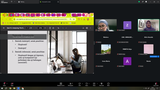Click the Ask to unmute button
This screenshot has width=160, height=90.
click(x=153, y=56)
